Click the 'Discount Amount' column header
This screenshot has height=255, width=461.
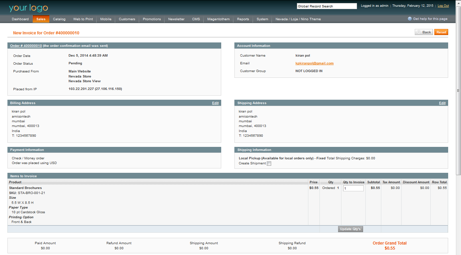tap(416, 182)
